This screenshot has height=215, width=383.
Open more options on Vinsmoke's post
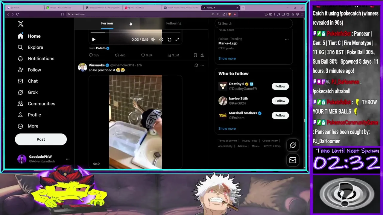202,65
